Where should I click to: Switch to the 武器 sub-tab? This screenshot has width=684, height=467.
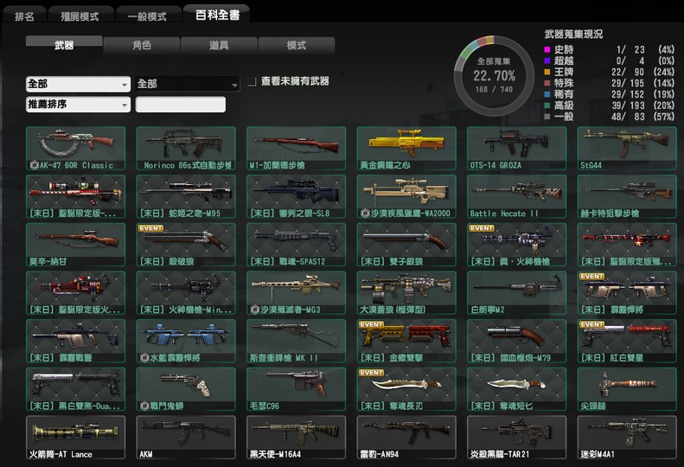tap(64, 45)
